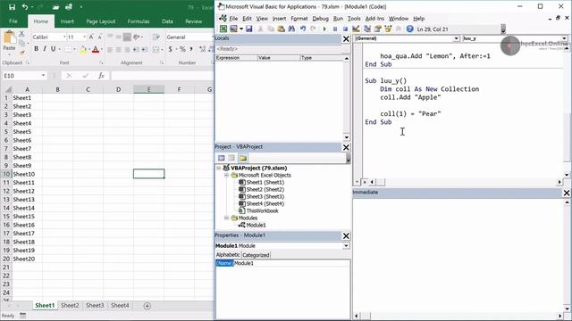Open the Module1 Module dropdown in Properties
The height and width of the screenshot is (321, 572).
pos(346,246)
